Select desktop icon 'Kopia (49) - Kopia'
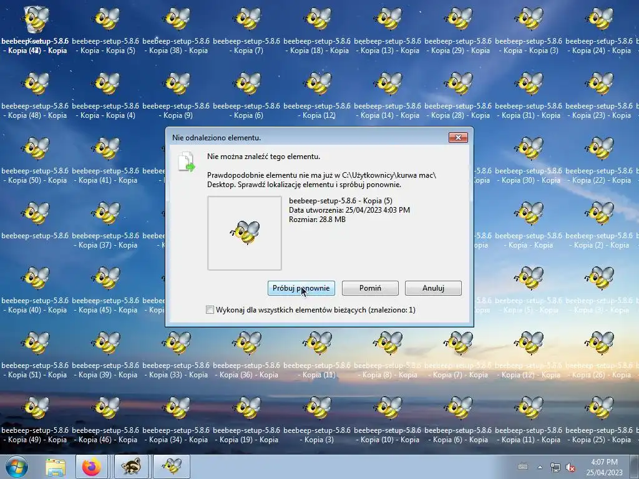Viewport: 639px width, 479px height. click(35, 420)
